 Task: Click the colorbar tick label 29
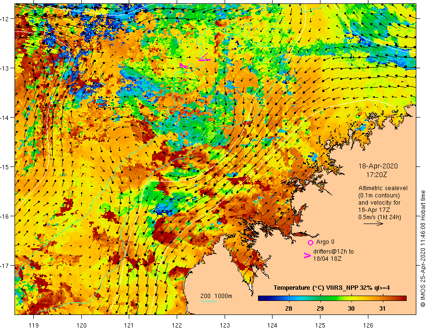coord(320,308)
